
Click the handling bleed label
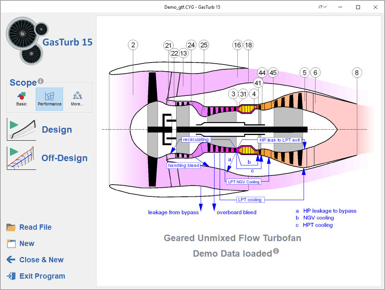[x=184, y=166]
